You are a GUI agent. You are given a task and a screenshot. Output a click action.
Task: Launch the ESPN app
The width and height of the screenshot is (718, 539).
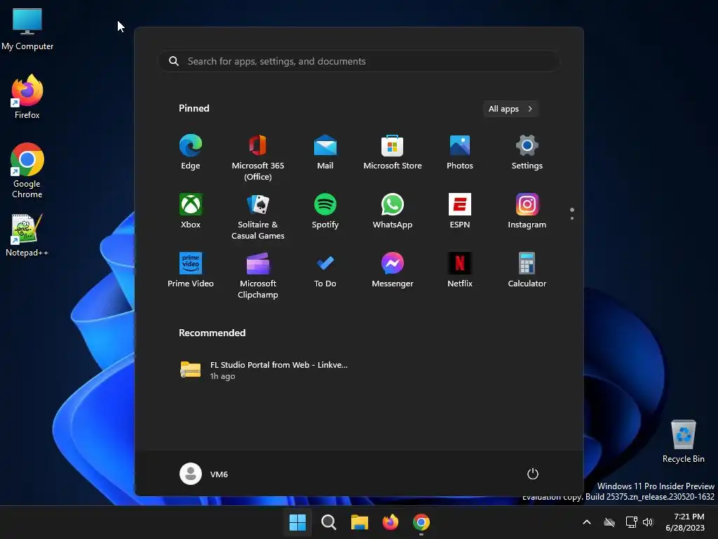[x=460, y=211]
